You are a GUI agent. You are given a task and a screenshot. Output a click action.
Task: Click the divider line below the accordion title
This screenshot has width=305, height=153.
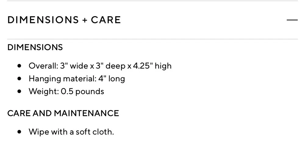tap(152, 39)
